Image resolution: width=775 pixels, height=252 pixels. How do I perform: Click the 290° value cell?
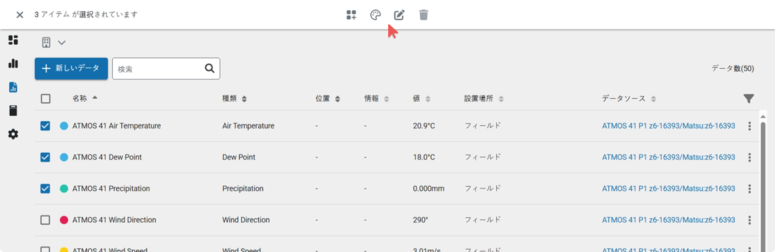420,220
